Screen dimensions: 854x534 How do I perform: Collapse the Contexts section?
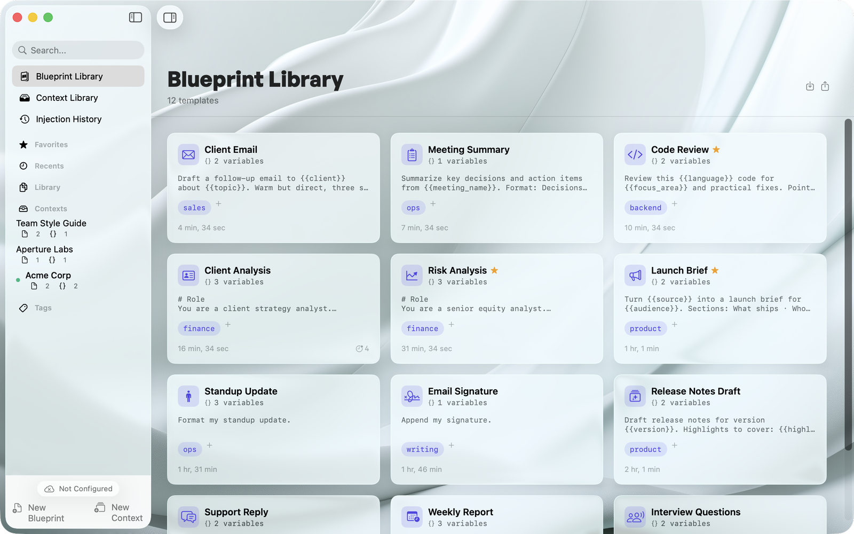[51, 209]
